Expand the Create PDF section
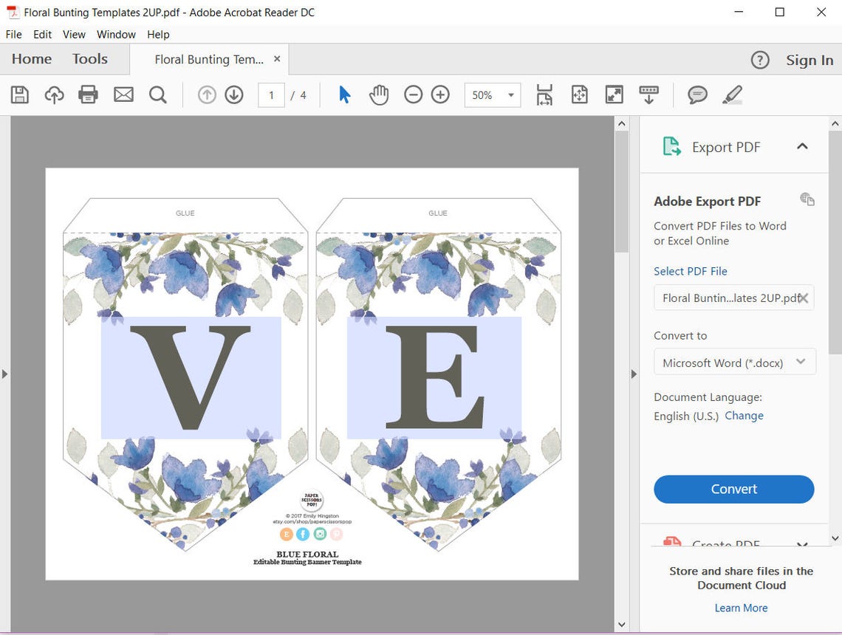842x635 pixels. click(802, 545)
